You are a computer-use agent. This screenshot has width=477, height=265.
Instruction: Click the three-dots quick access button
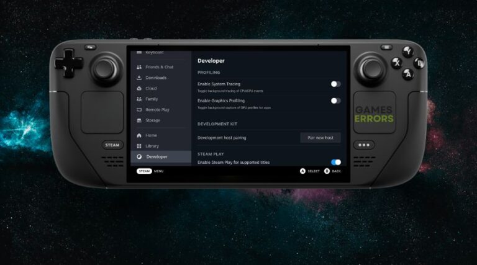coord(364,145)
